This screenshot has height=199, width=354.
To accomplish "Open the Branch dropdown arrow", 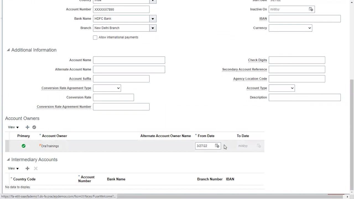I will coord(153,28).
